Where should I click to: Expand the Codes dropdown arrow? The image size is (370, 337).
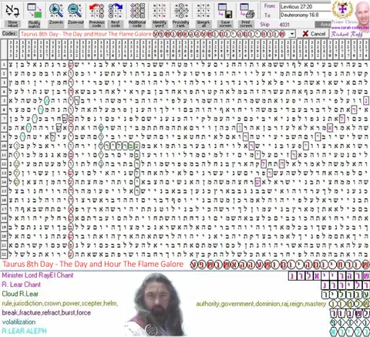[292, 34]
